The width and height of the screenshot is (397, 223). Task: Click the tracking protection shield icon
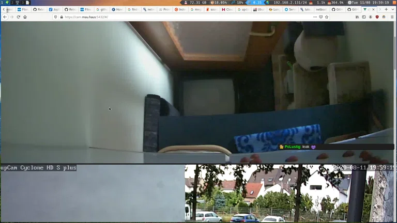click(x=56, y=17)
